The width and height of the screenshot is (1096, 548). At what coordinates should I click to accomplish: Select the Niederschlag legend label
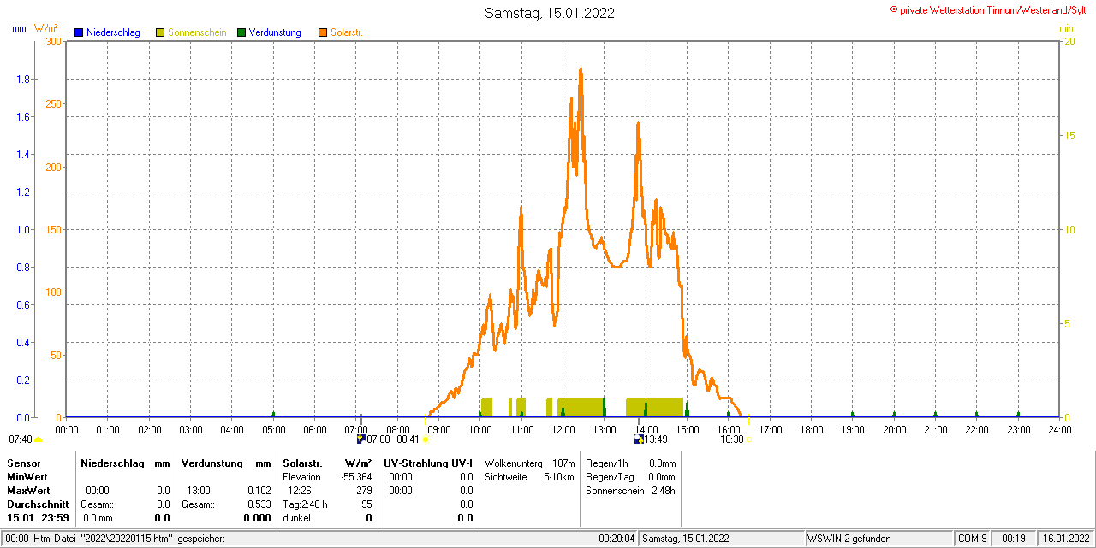click(113, 32)
